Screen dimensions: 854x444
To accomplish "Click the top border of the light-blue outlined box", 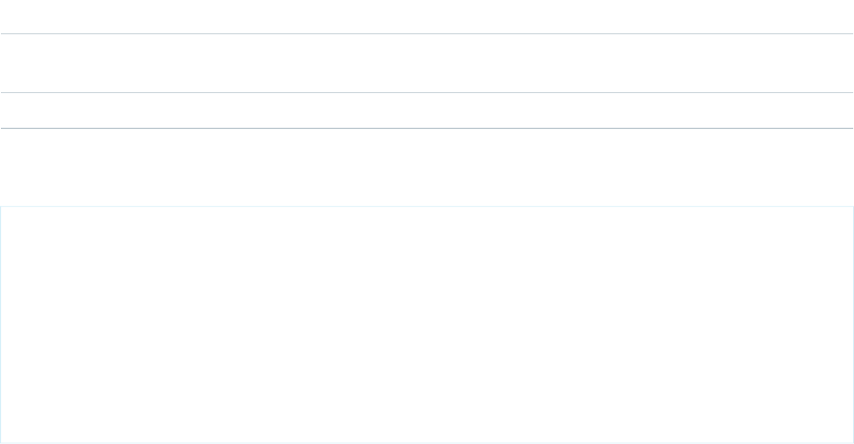I will [427, 206].
